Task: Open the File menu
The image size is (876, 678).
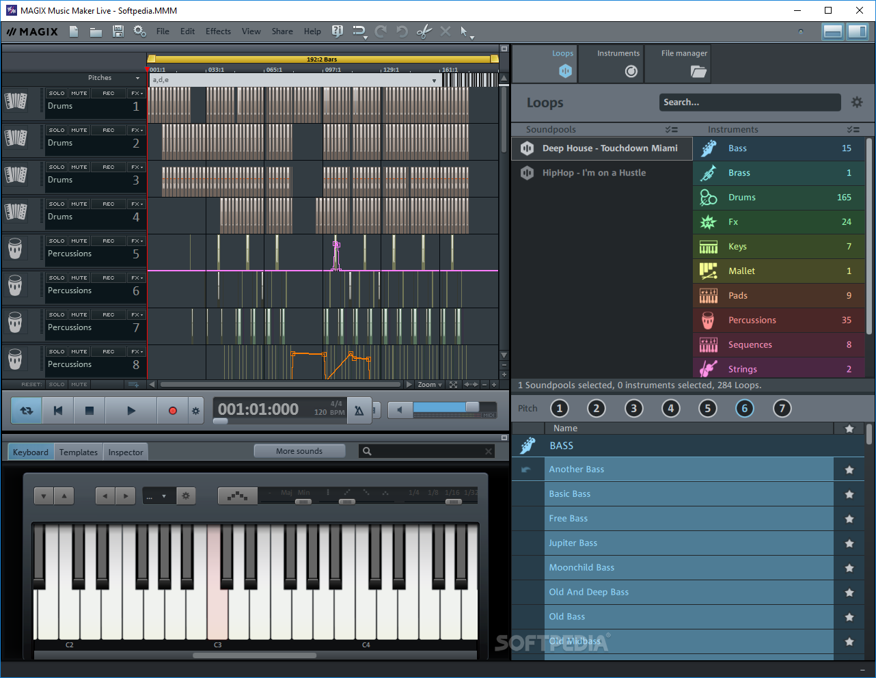Action: tap(163, 31)
